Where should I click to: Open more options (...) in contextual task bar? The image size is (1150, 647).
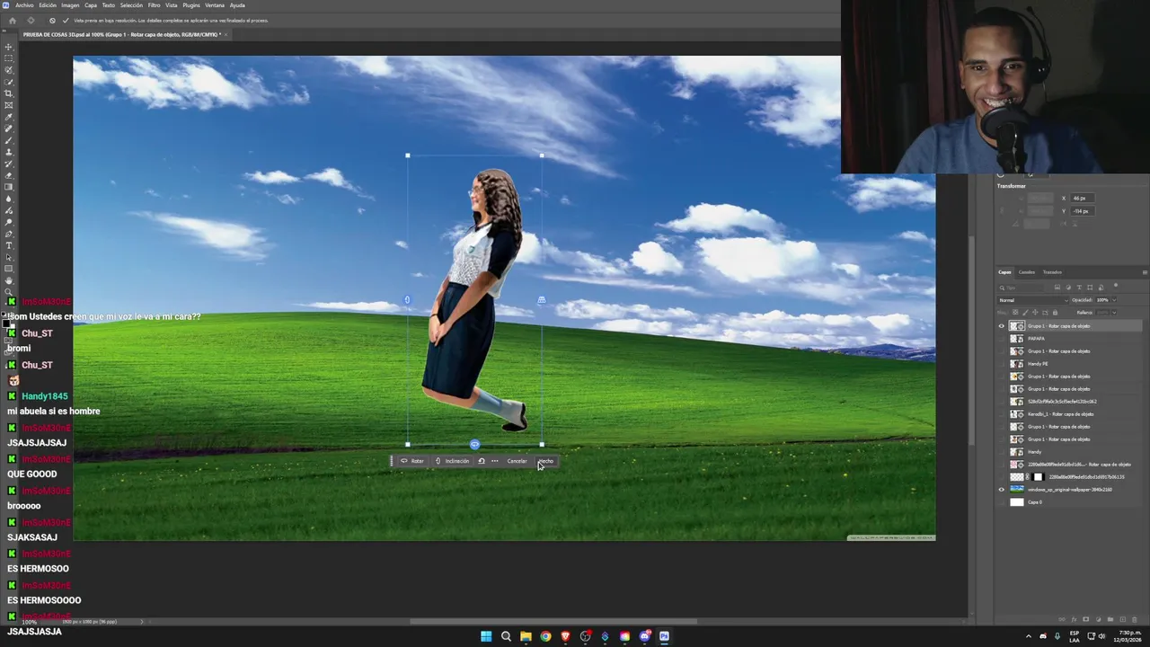click(x=494, y=461)
